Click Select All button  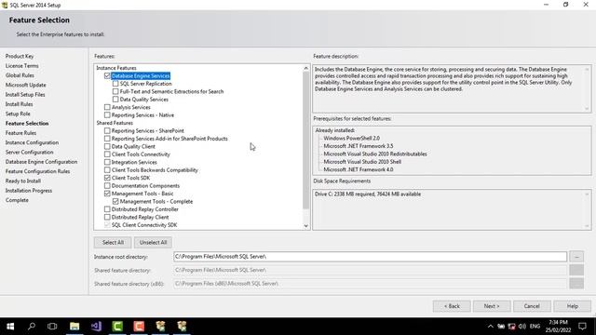pyautogui.click(x=113, y=242)
